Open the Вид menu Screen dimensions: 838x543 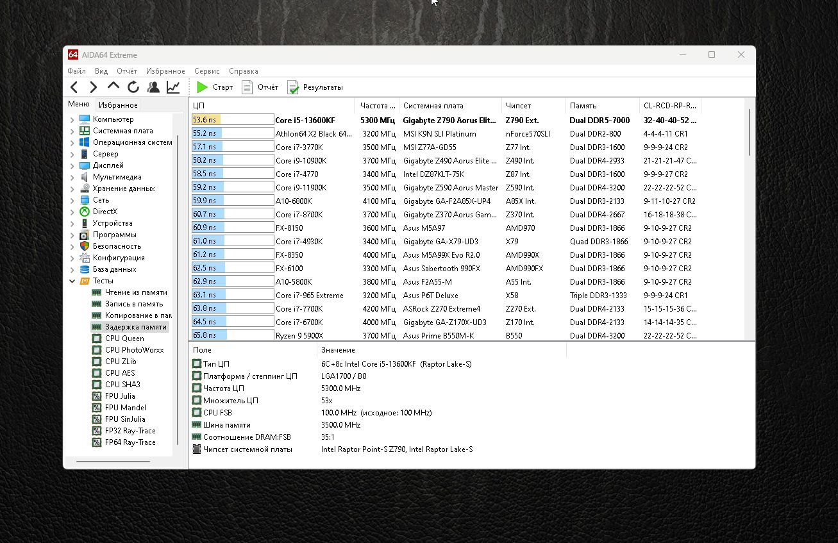[101, 71]
